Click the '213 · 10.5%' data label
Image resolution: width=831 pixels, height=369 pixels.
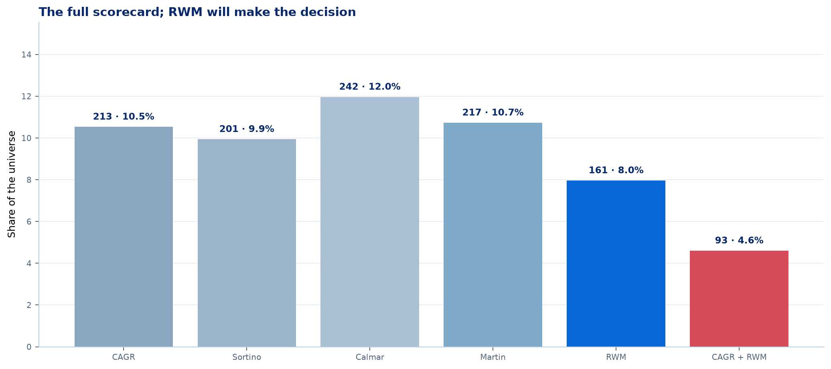click(x=124, y=117)
